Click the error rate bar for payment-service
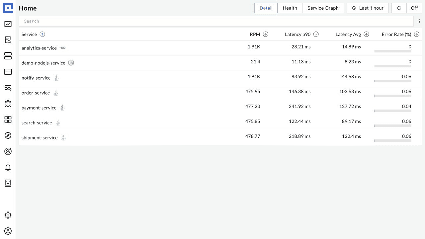Screen dimensions: 425x239 (393, 111)
